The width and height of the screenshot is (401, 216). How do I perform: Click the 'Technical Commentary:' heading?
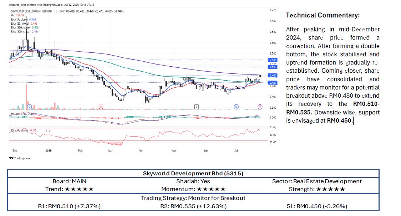point(323,15)
